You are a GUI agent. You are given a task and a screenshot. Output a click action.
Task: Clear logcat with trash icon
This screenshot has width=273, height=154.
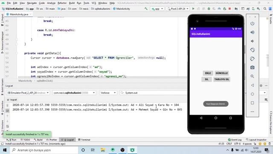point(8,105)
